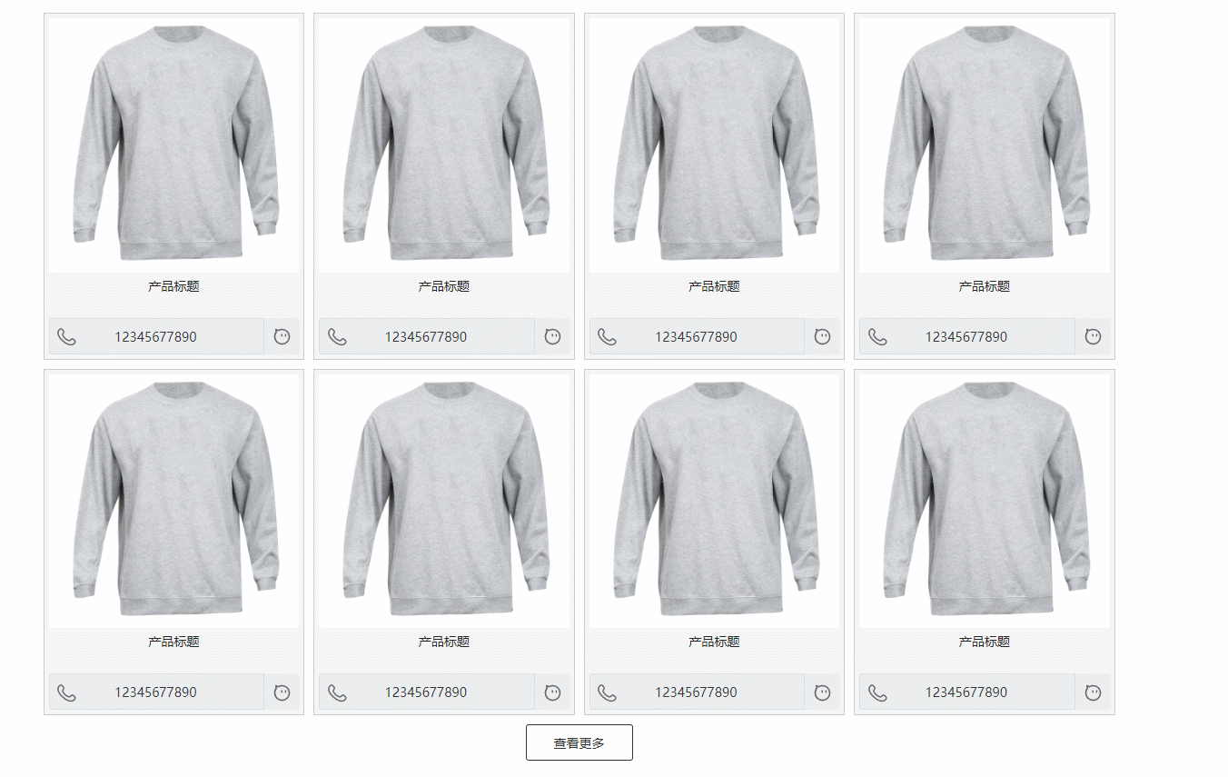Click the 查看更多 button
Screen dimensions: 1228x777
click(x=579, y=742)
